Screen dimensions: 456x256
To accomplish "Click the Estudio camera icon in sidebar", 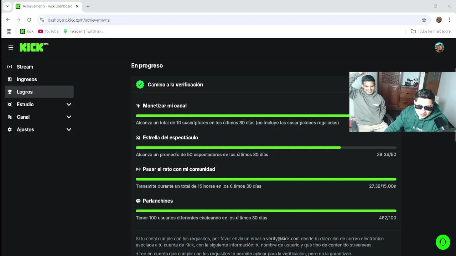I will pyautogui.click(x=10, y=105).
